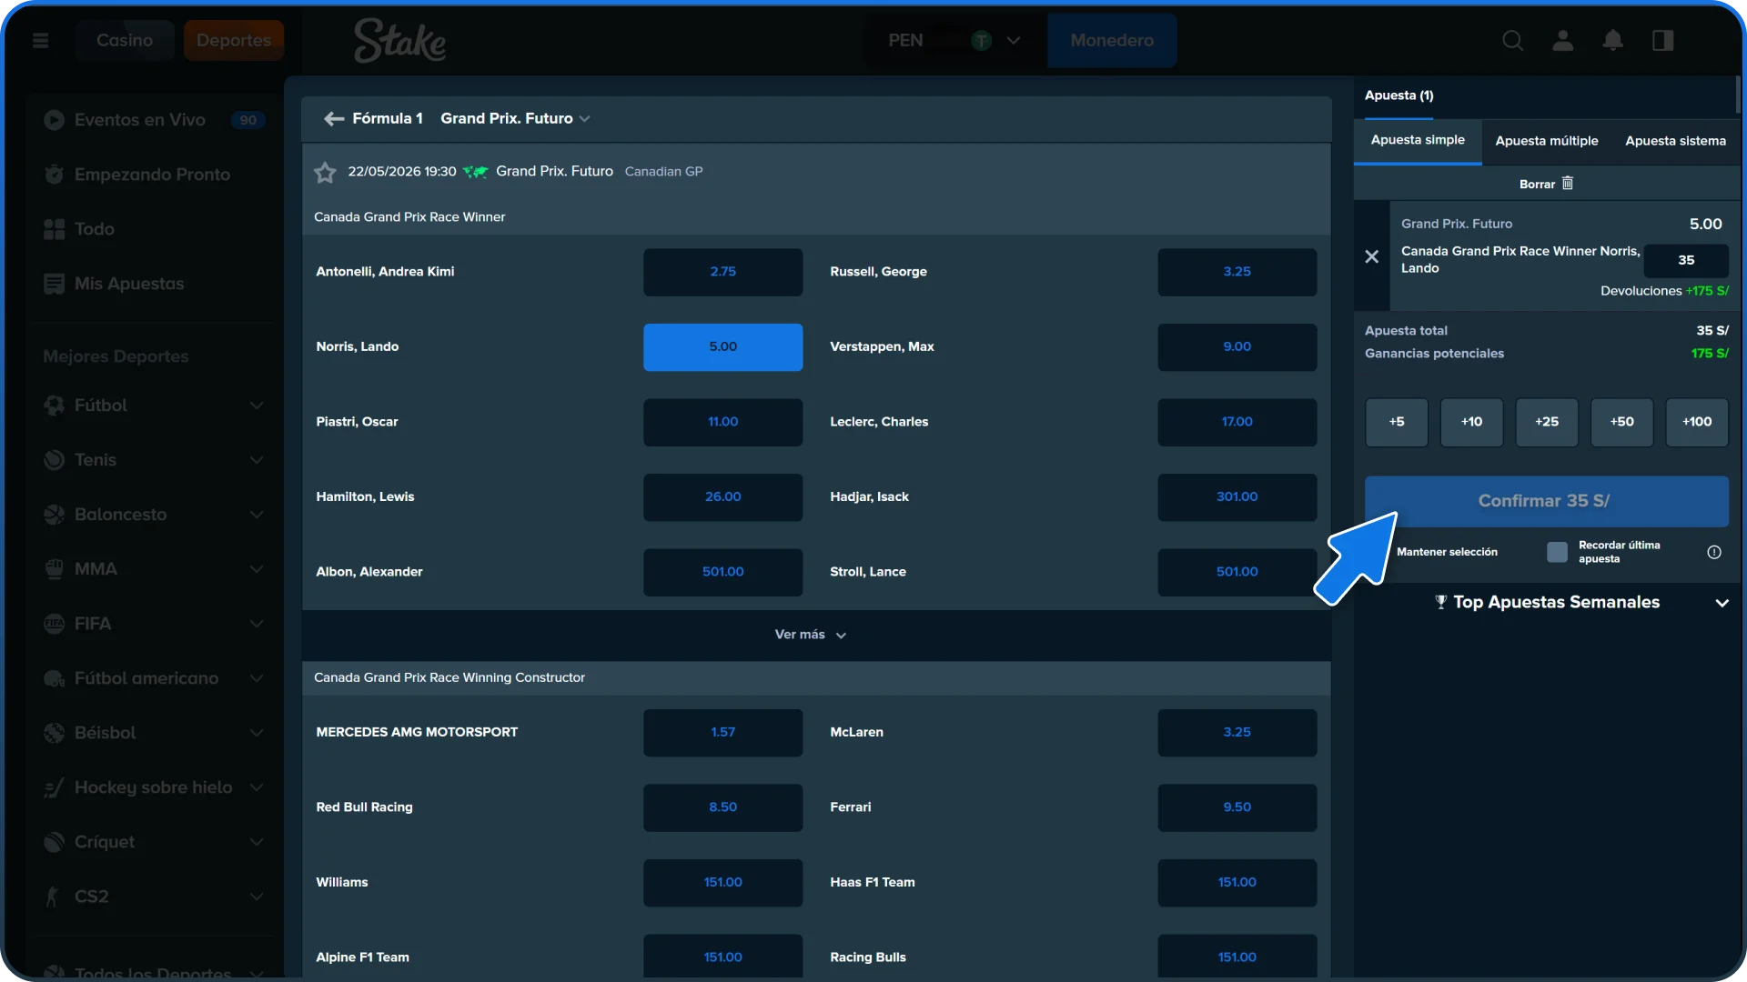Open the Monedero wallet button
The image size is (1747, 982).
tap(1112, 40)
